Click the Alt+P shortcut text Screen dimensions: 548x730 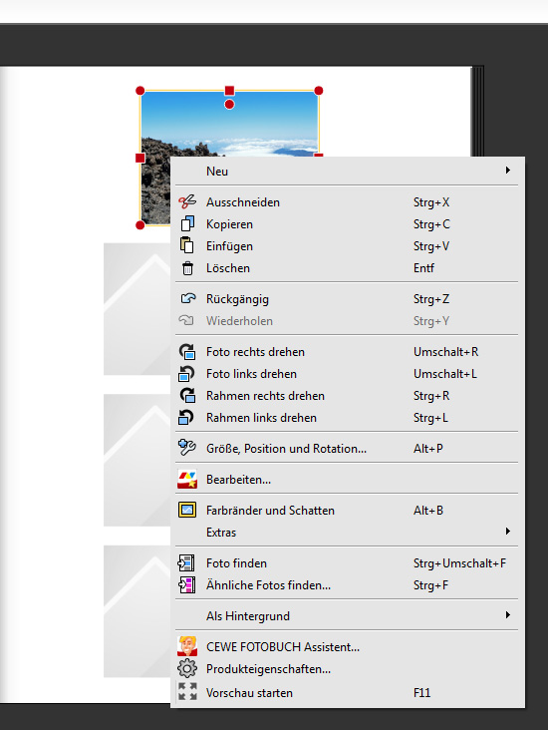point(428,449)
